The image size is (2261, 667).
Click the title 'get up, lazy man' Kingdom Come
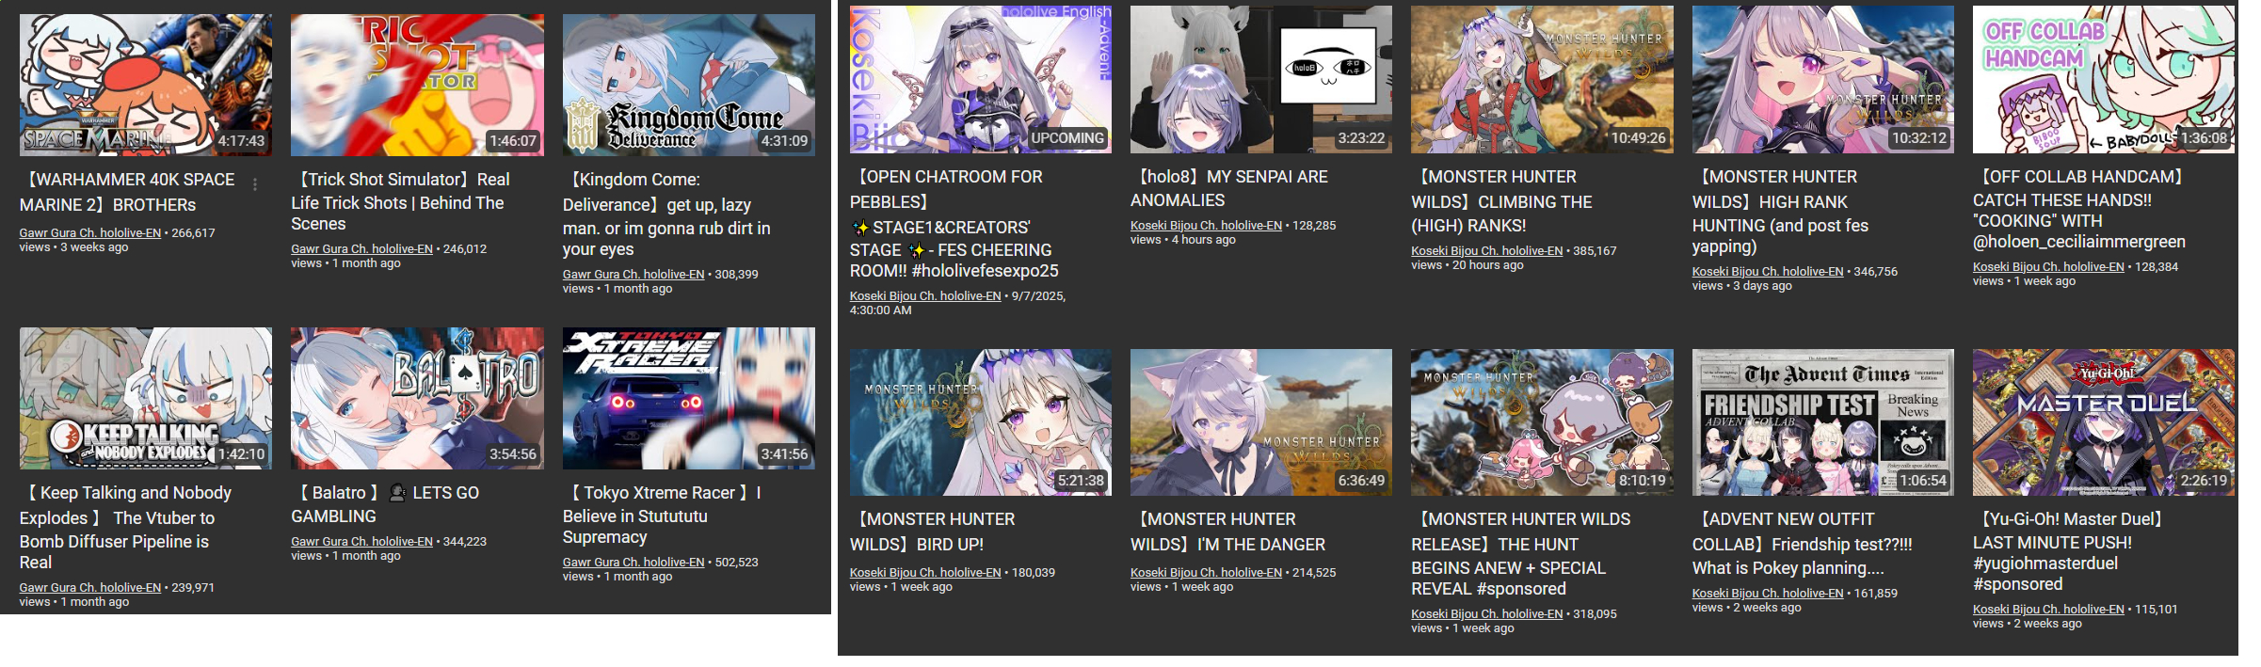[x=666, y=214]
